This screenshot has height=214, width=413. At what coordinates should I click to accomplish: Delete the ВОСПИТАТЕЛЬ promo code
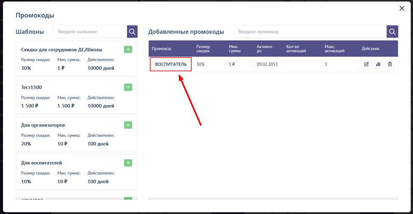click(390, 64)
